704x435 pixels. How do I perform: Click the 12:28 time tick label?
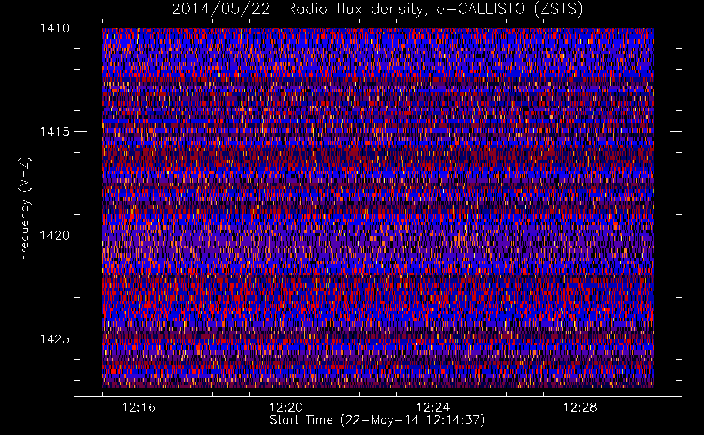pos(580,408)
